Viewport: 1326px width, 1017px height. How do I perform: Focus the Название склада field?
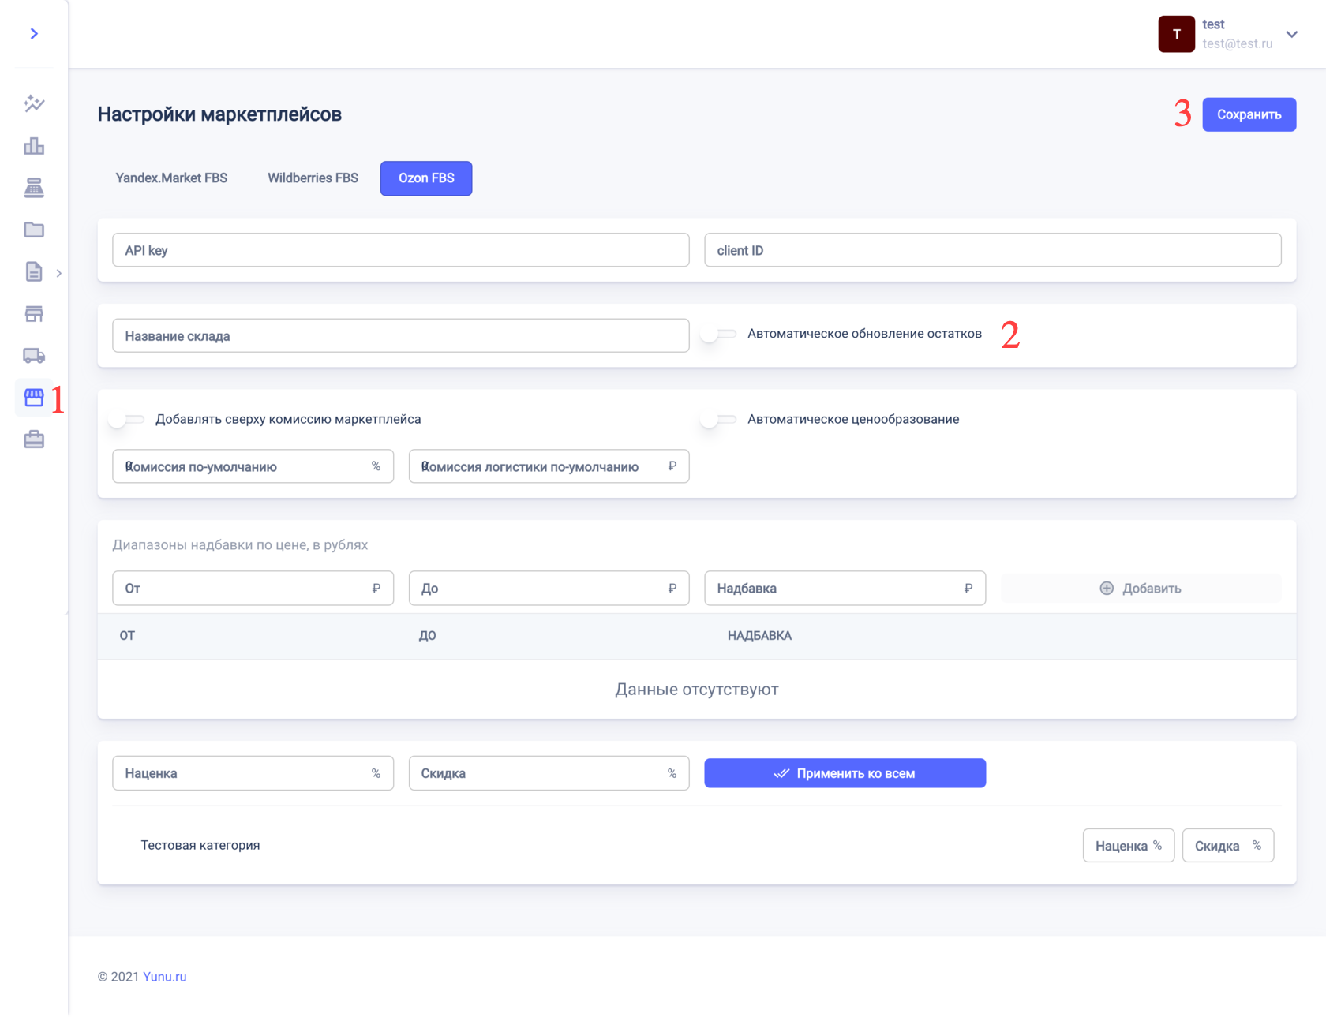[x=401, y=335]
